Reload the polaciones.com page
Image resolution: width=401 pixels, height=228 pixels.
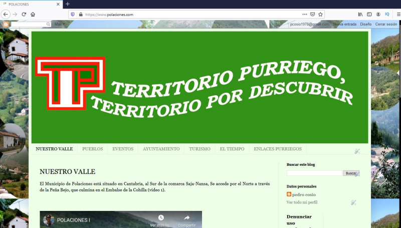[x=24, y=15]
